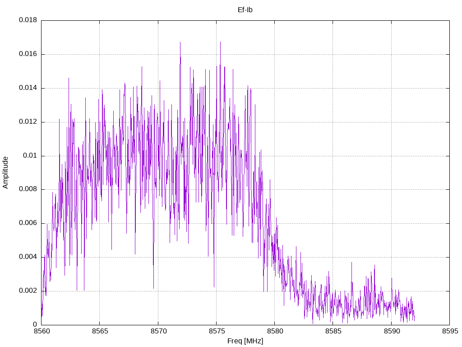Click the y-axis tick label 0.012
462x347 pixels.
click(x=28, y=122)
